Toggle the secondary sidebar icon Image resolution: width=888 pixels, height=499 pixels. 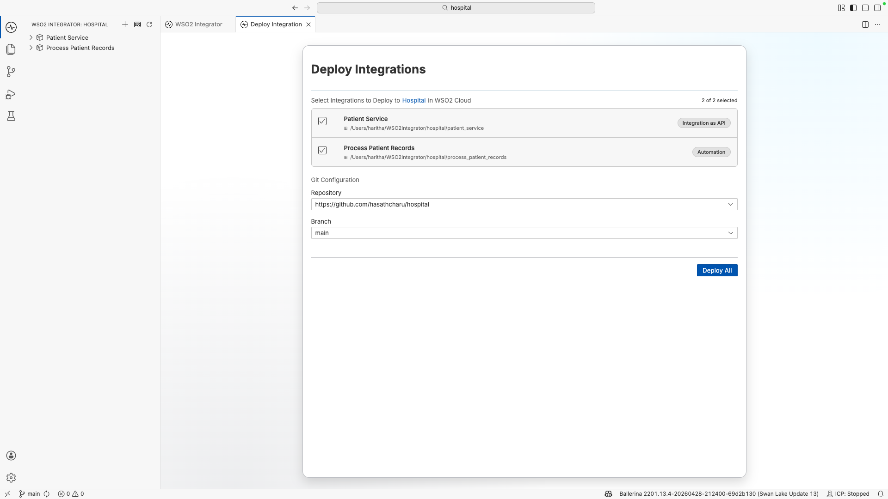click(x=877, y=8)
